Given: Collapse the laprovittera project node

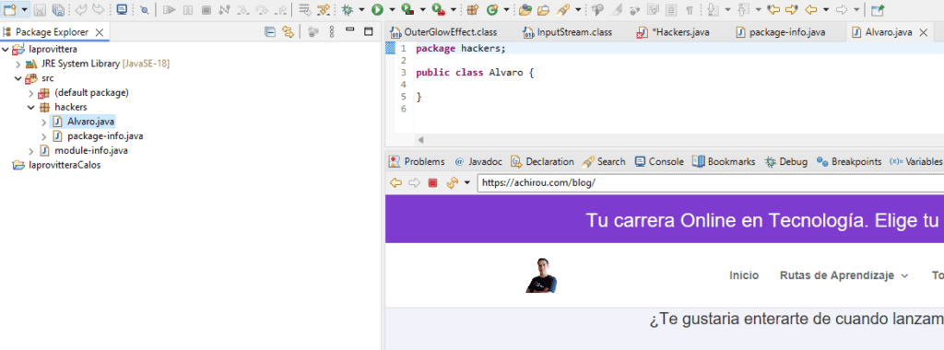Looking at the screenshot, I should (x=6, y=49).
